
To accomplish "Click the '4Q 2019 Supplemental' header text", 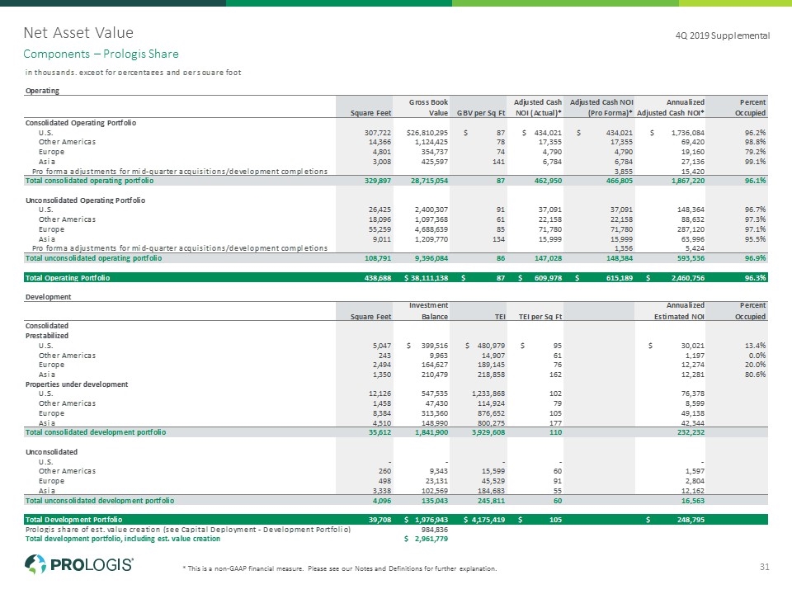I will point(723,35).
